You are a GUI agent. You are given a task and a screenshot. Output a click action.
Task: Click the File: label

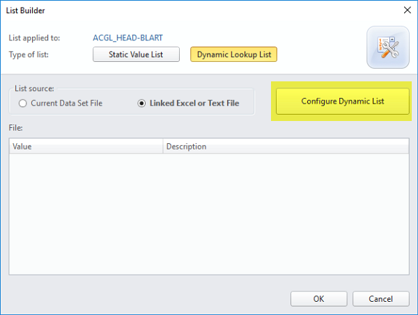click(16, 128)
